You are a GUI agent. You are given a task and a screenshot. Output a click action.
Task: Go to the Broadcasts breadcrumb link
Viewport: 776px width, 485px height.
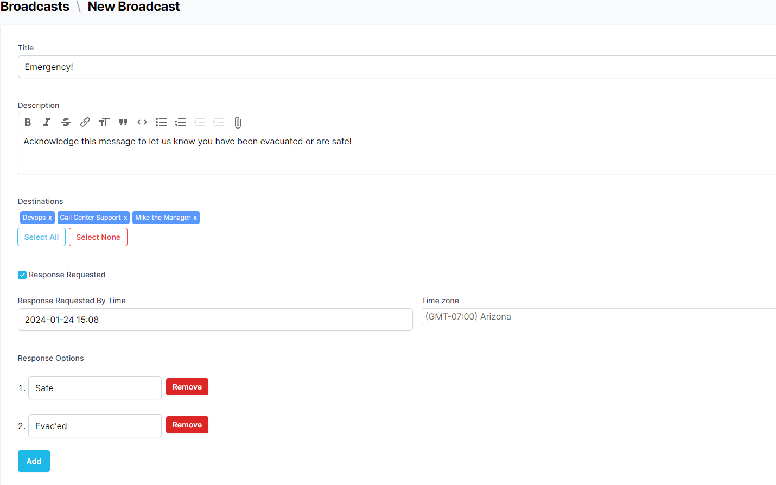coord(35,7)
